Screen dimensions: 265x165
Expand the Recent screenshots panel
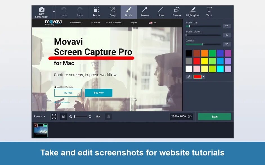tap(40, 116)
